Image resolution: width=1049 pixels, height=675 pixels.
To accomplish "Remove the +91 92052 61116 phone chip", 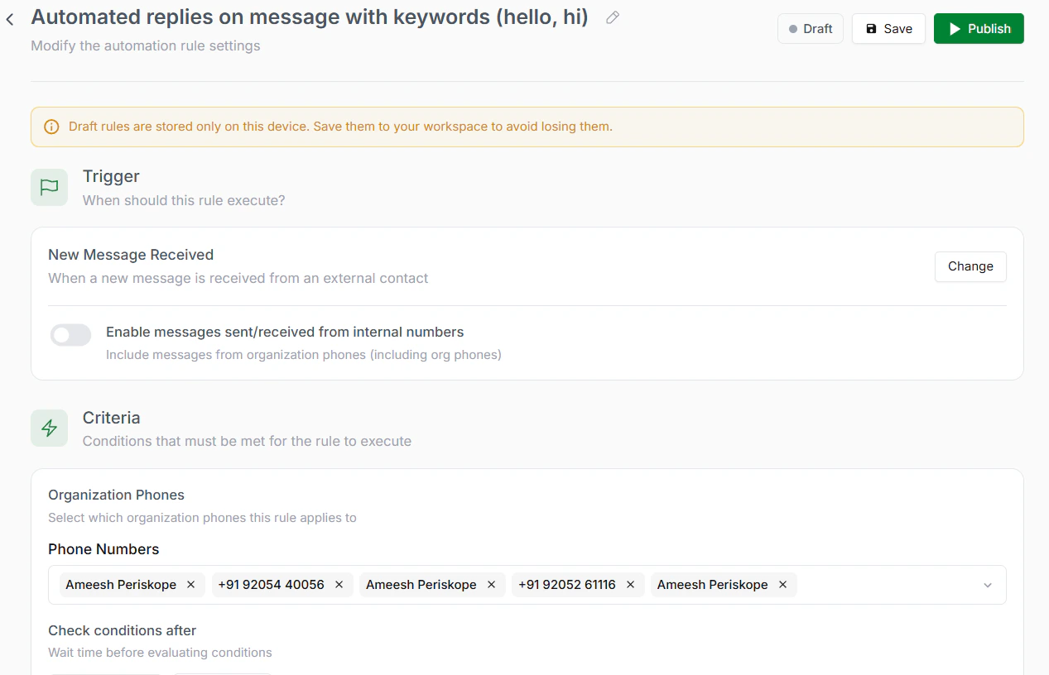I will (x=630, y=584).
